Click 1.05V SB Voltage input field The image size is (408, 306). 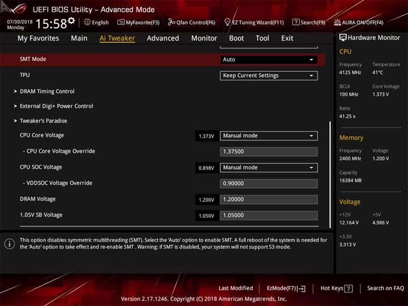coord(269,215)
